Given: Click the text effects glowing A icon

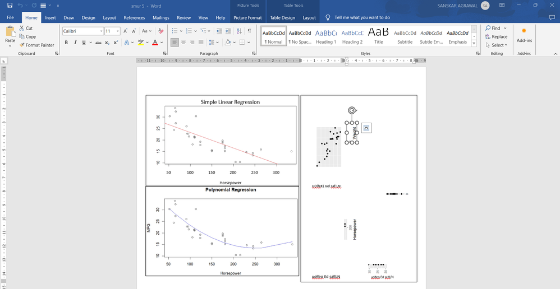Looking at the screenshot, I should click(x=127, y=43).
